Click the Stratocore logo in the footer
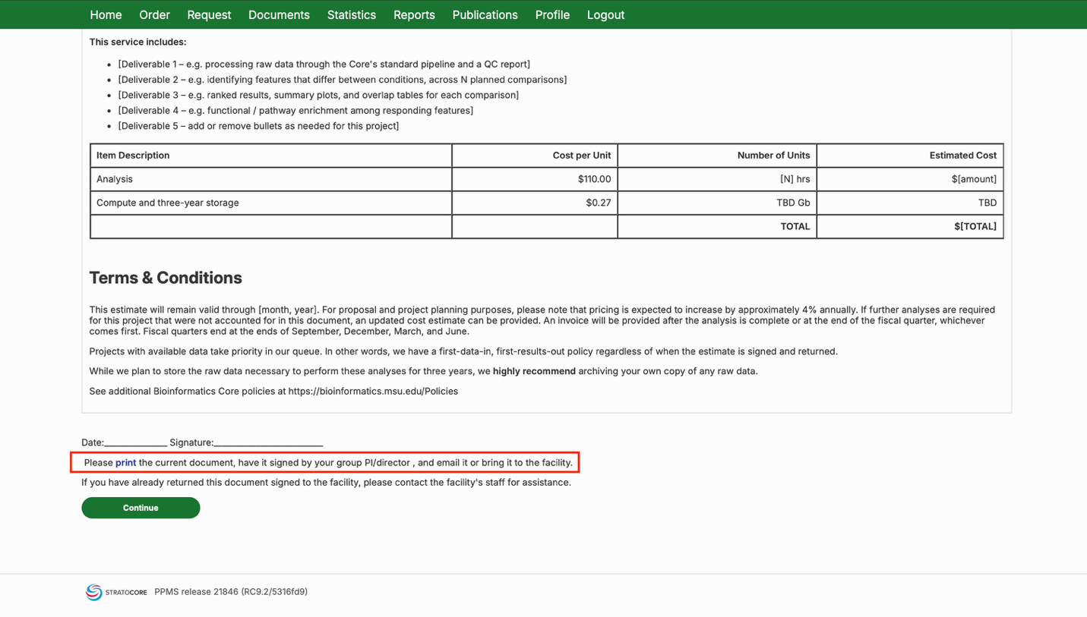Image resolution: width=1087 pixels, height=617 pixels. (116, 592)
